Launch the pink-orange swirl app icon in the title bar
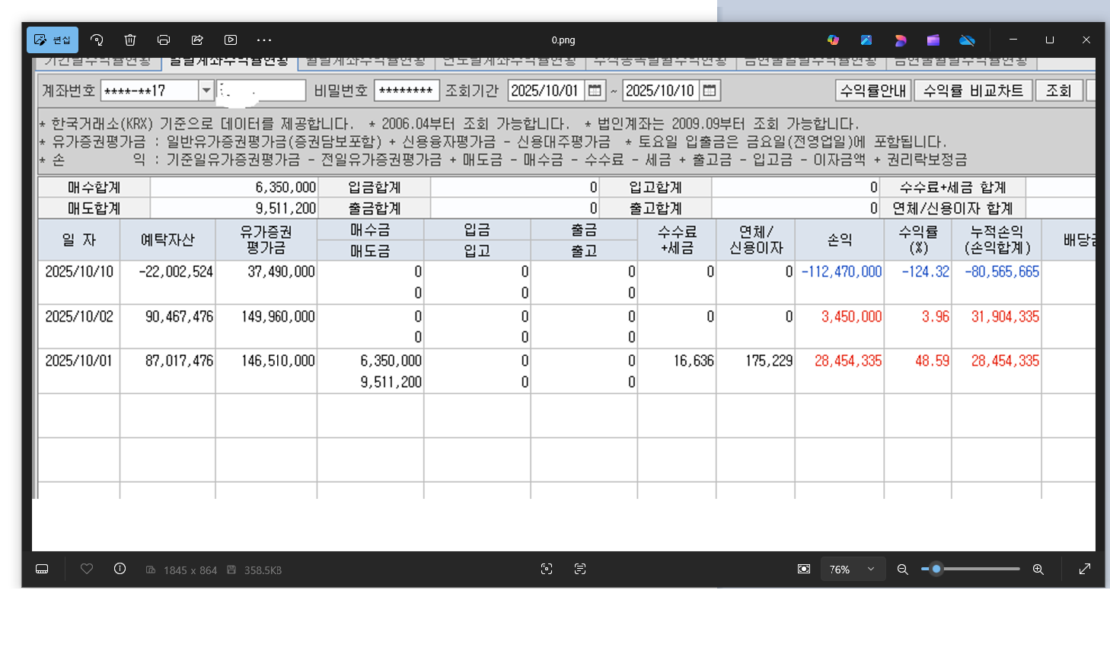The height and width of the screenshot is (657, 1110). click(901, 40)
